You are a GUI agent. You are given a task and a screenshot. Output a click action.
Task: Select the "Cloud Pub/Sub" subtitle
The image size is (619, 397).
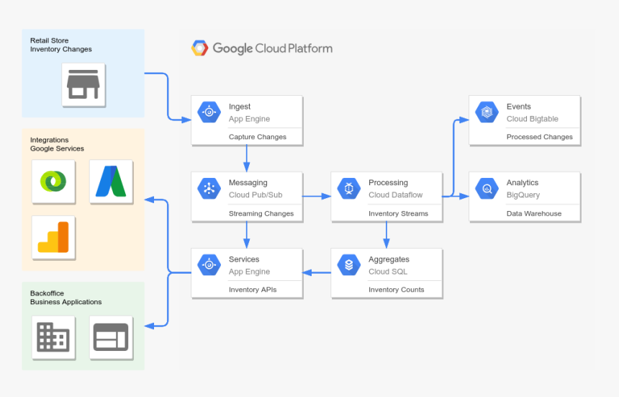pyautogui.click(x=256, y=195)
